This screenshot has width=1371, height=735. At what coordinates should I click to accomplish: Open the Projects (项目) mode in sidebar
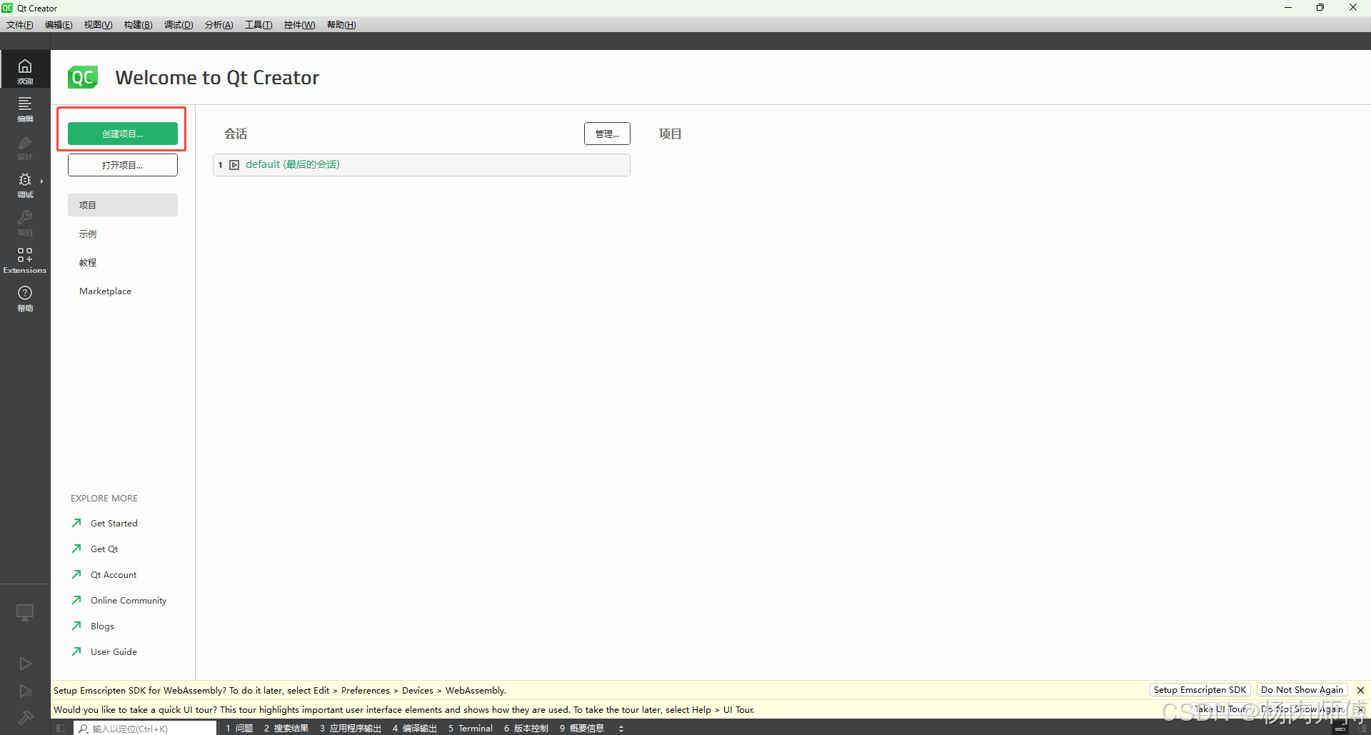click(25, 222)
